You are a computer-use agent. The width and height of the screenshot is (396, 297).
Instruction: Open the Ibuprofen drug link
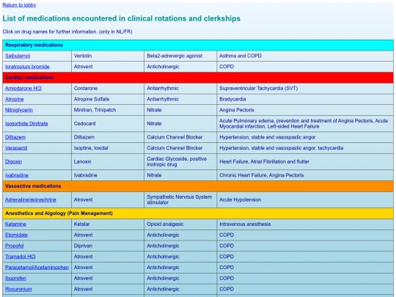15,279
